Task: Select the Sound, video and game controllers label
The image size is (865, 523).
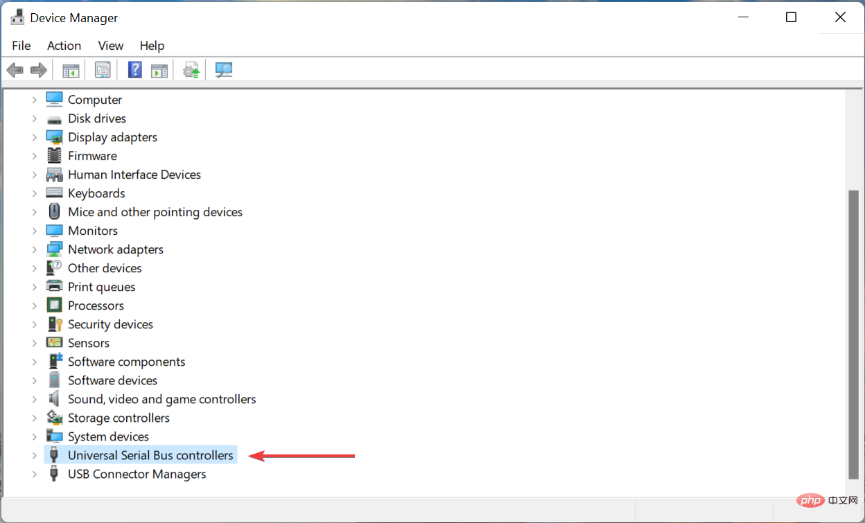Action: coord(161,399)
